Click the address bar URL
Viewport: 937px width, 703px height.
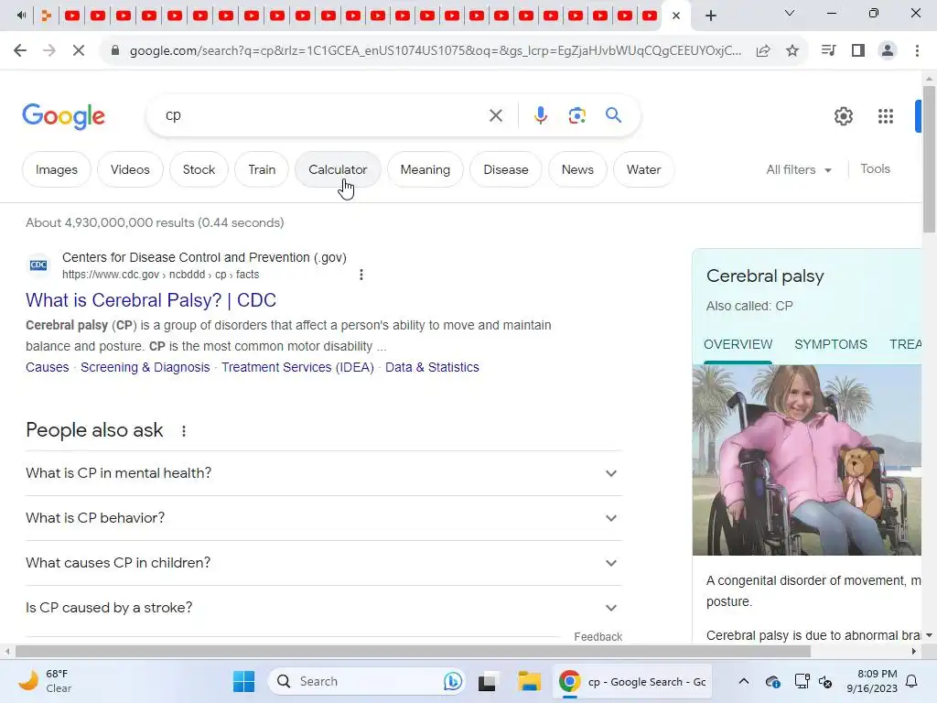(435, 51)
